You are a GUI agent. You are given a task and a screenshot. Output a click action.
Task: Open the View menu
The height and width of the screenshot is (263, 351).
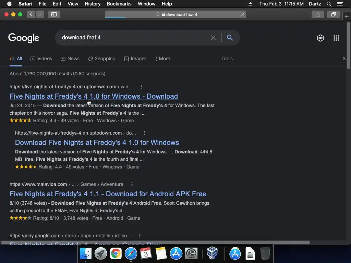point(73,4)
